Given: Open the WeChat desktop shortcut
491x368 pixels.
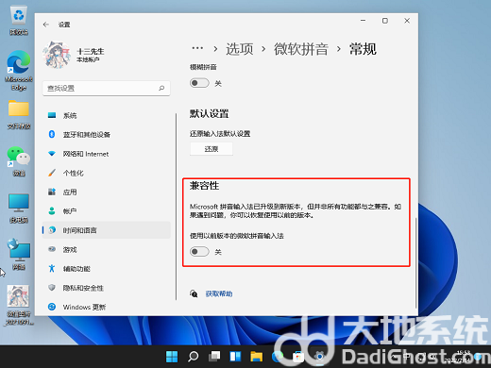Looking at the screenshot, I should click(19, 161).
